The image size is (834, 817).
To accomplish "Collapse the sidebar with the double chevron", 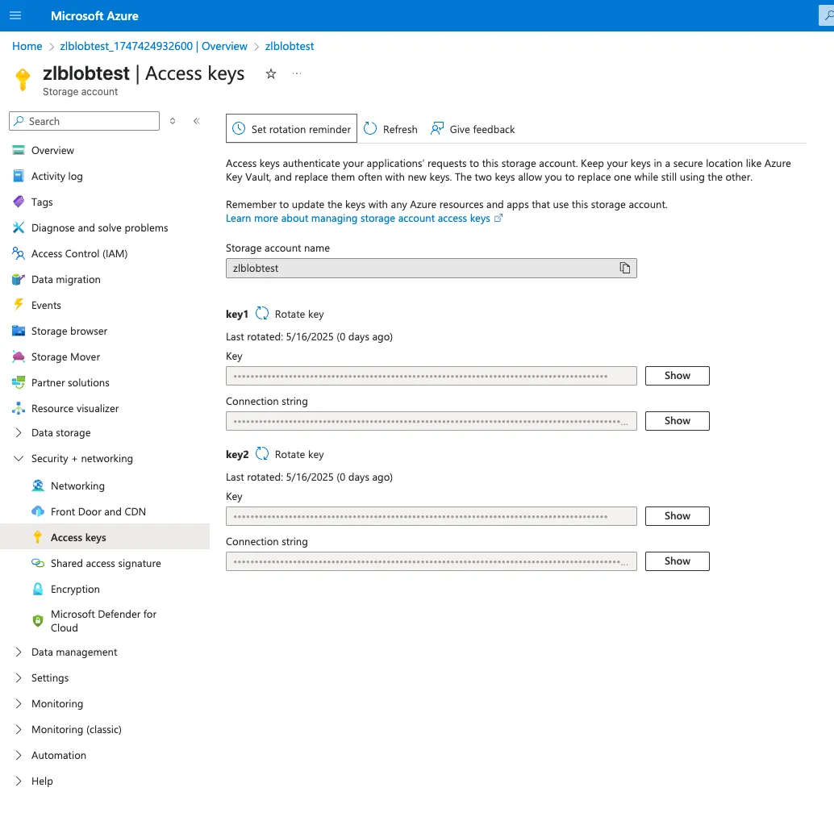I will 197,121.
